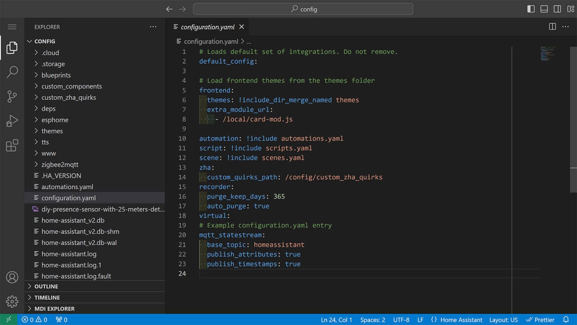Toggle the secondary side bar visibility

pos(557,9)
